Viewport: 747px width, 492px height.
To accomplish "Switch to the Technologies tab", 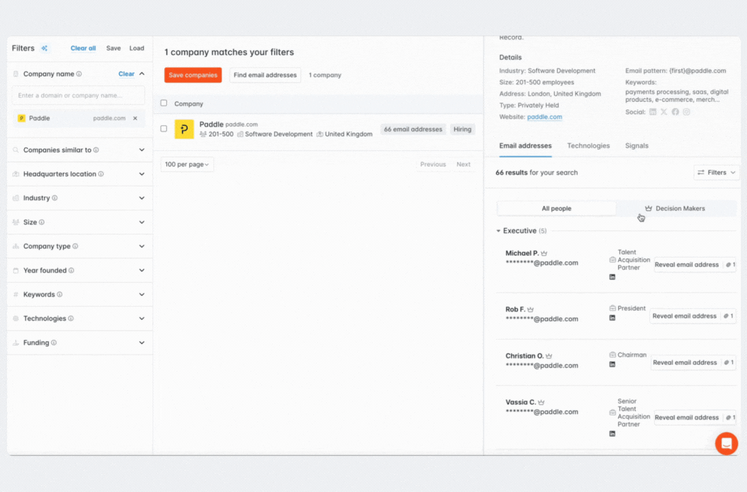I will [x=588, y=146].
